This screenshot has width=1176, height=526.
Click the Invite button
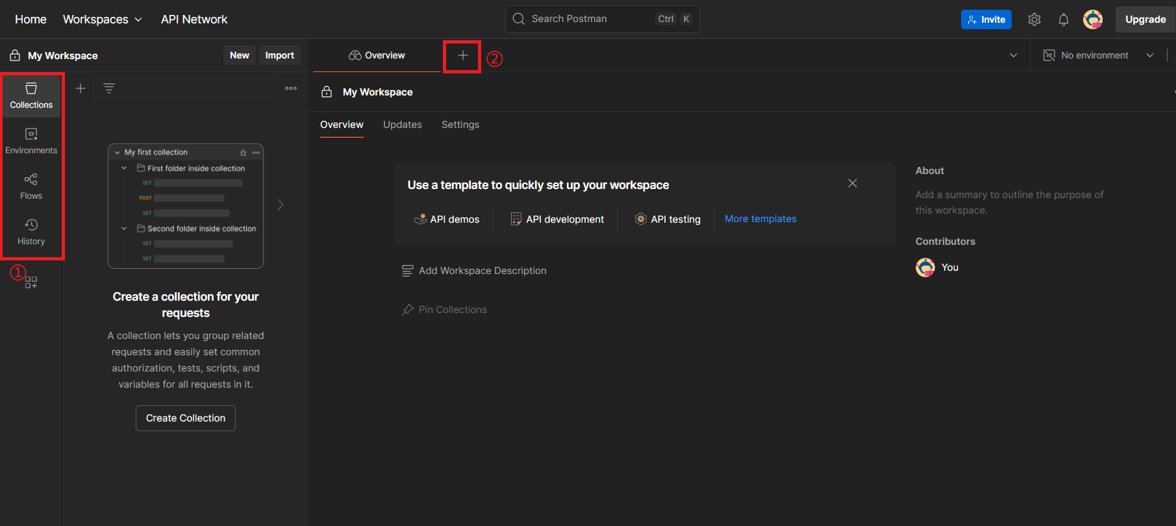click(986, 19)
